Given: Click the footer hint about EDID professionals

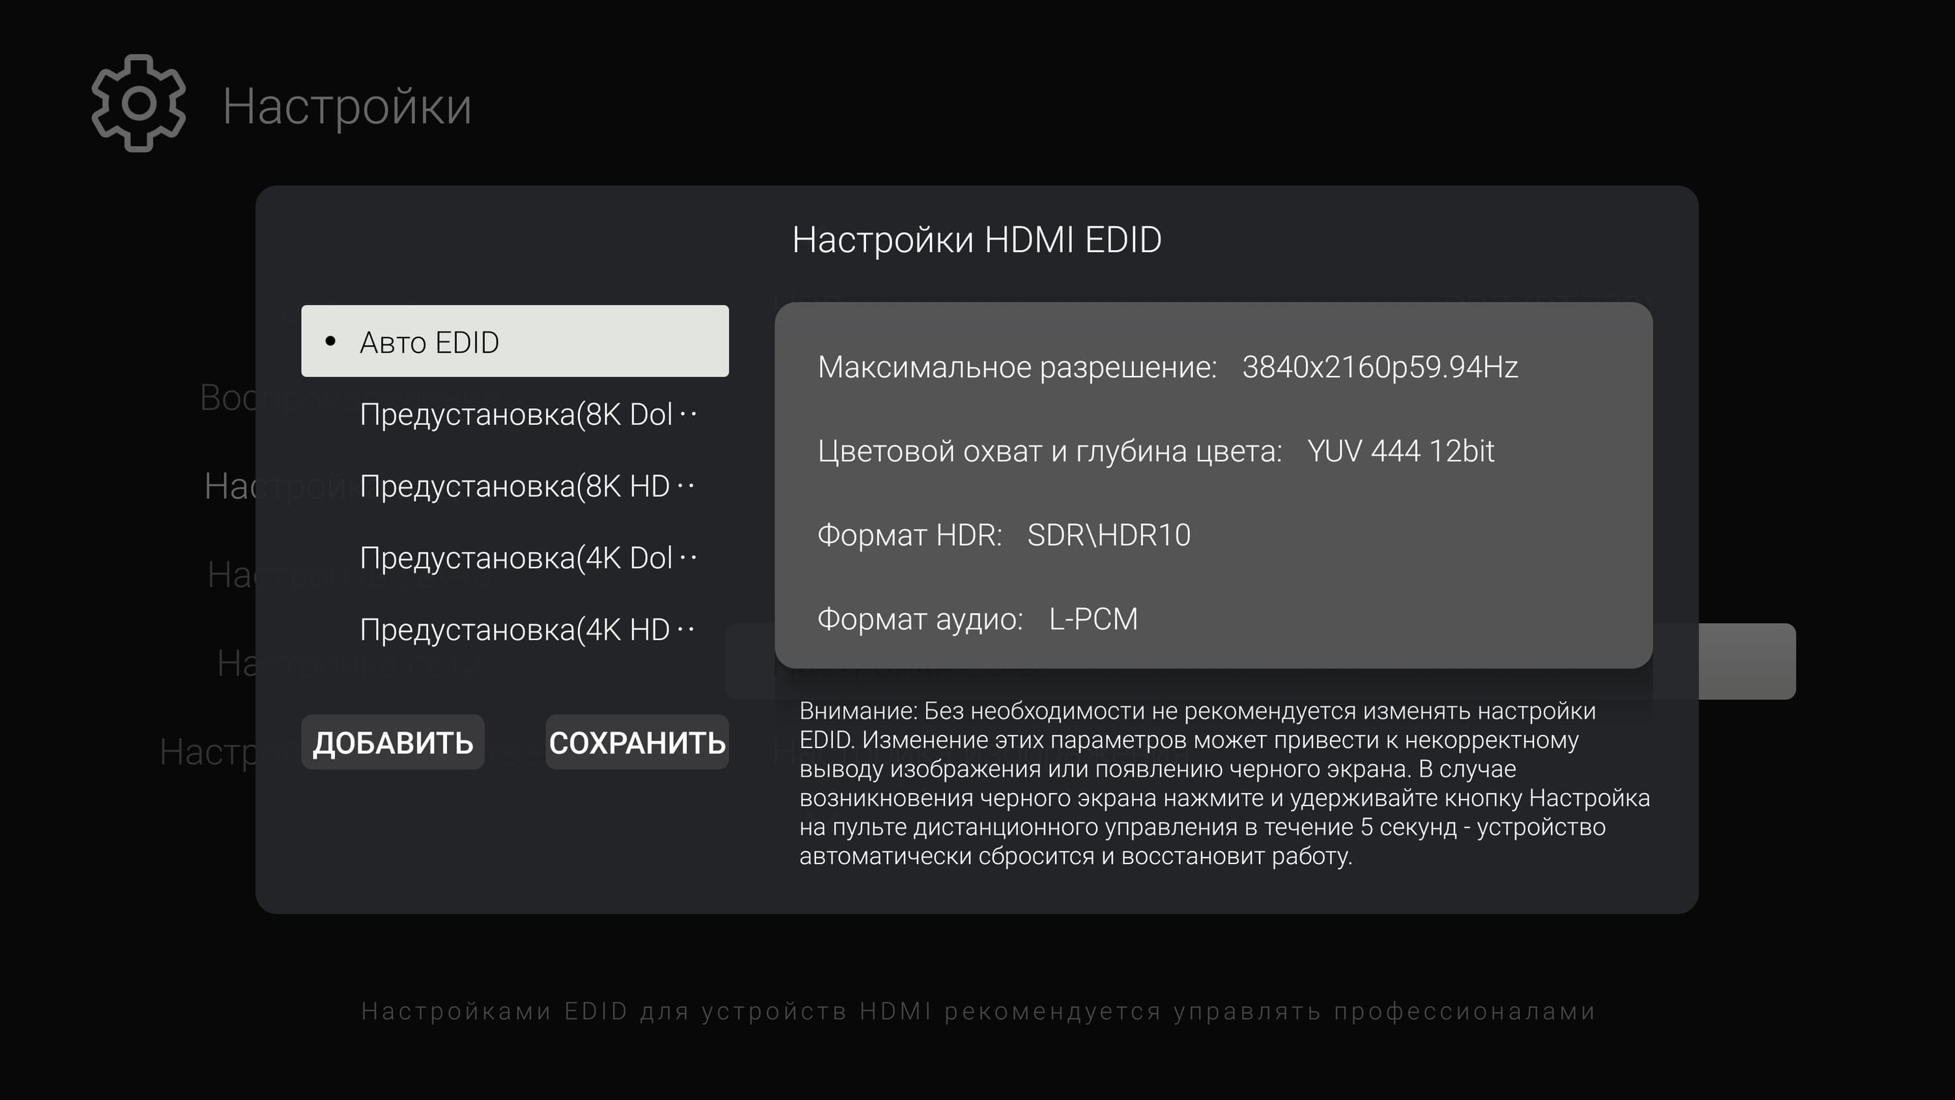Looking at the screenshot, I should point(977,1011).
